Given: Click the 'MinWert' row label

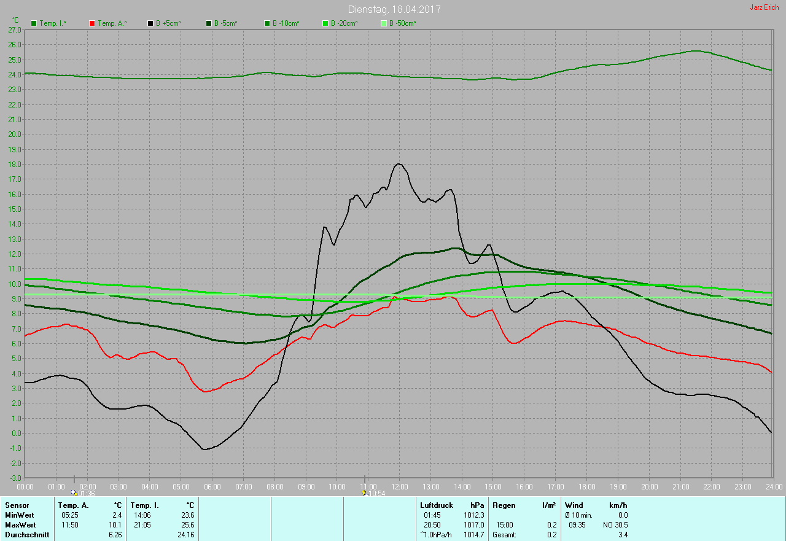Looking at the screenshot, I should [x=20, y=515].
